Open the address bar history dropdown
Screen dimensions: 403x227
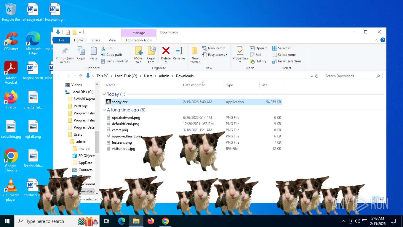(x=311, y=76)
